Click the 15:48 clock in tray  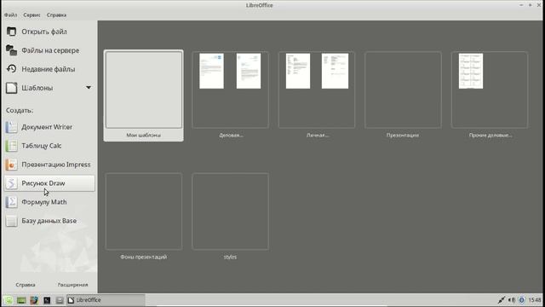pos(535,300)
